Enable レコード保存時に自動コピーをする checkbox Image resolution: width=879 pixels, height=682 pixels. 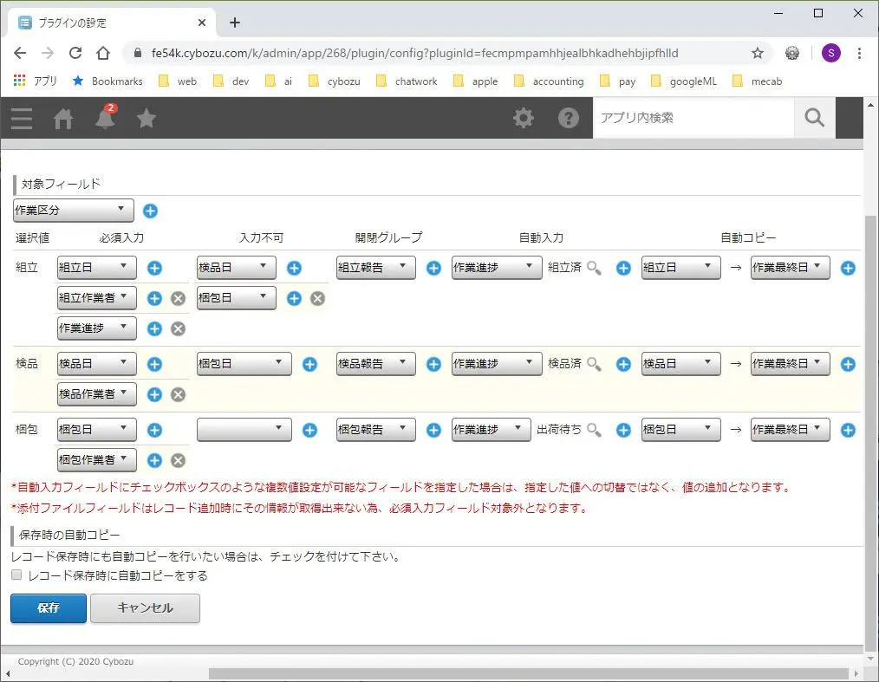[15, 575]
